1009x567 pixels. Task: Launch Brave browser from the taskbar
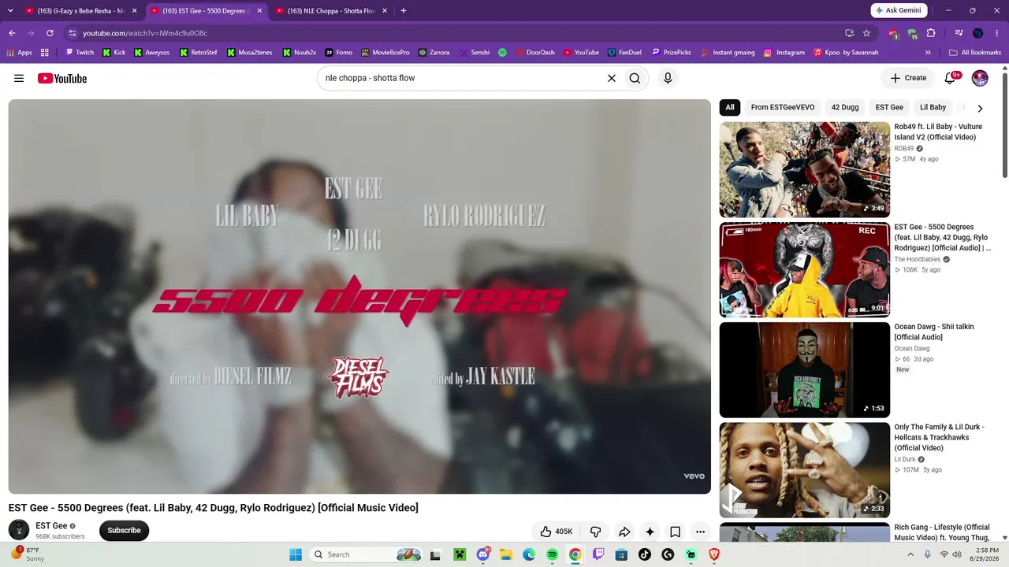(714, 554)
